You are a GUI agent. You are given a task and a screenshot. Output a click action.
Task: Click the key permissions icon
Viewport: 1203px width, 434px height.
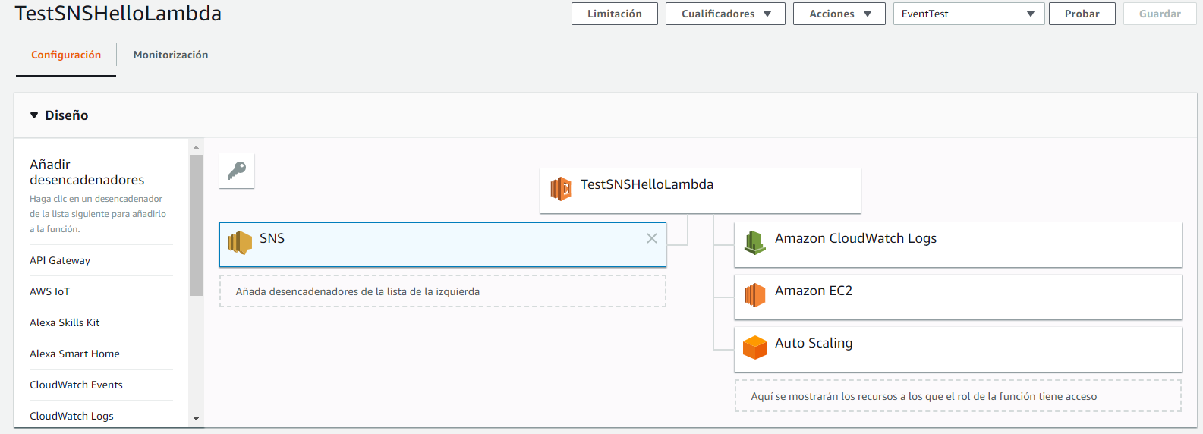coord(237,171)
